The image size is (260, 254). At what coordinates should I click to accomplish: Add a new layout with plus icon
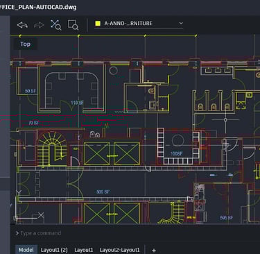tap(154, 251)
